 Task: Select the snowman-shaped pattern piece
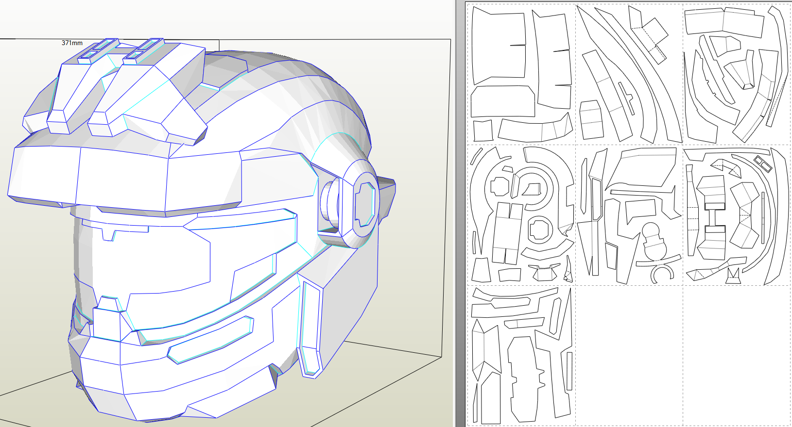click(654, 243)
